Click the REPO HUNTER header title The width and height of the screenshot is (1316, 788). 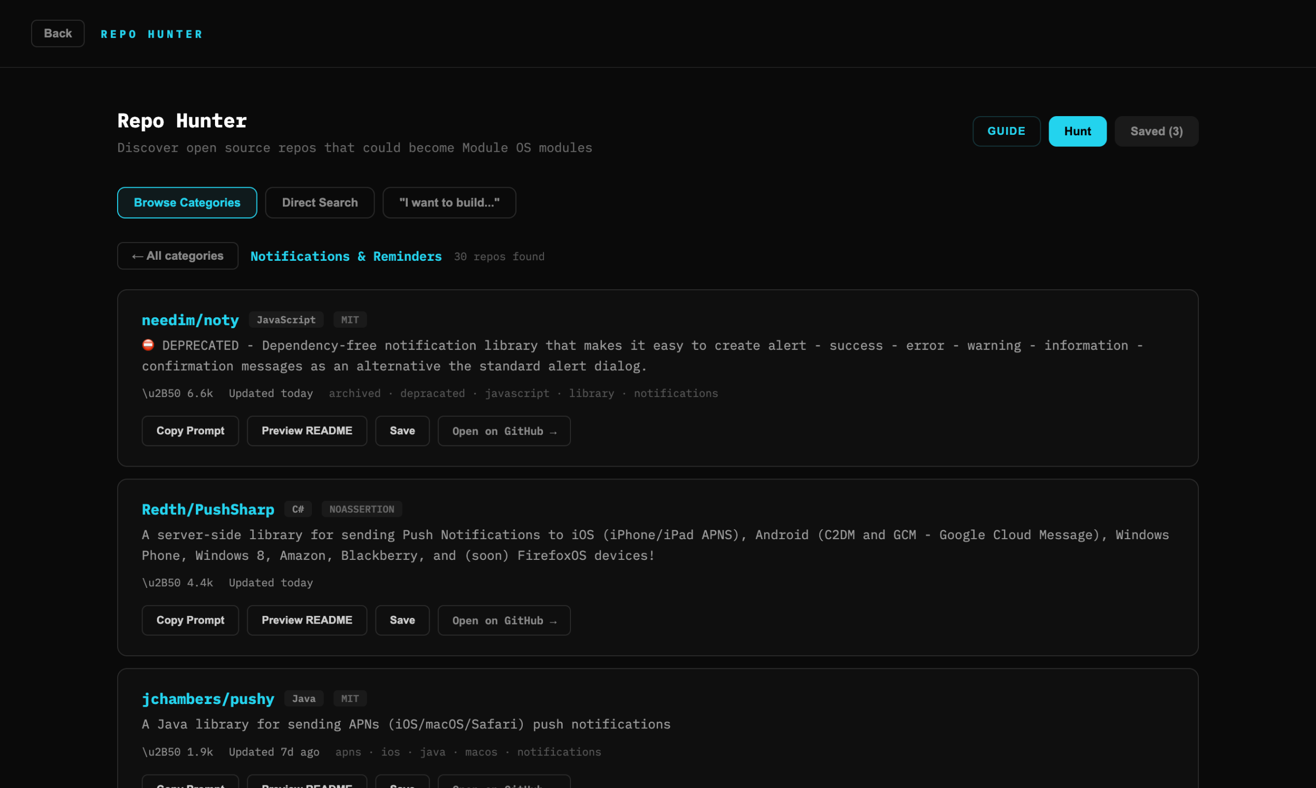click(152, 34)
